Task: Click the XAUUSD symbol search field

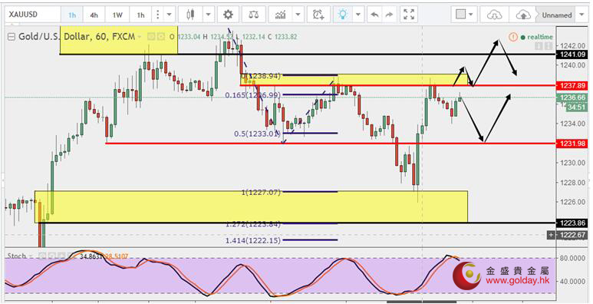Action: (x=33, y=15)
